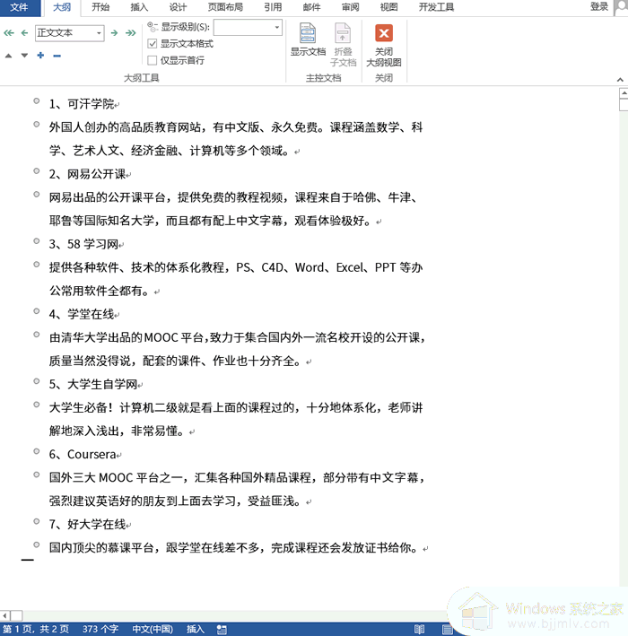Select bullet of paragraph 提供各种软件
The width and height of the screenshot is (628, 636).
pyautogui.click(x=37, y=265)
